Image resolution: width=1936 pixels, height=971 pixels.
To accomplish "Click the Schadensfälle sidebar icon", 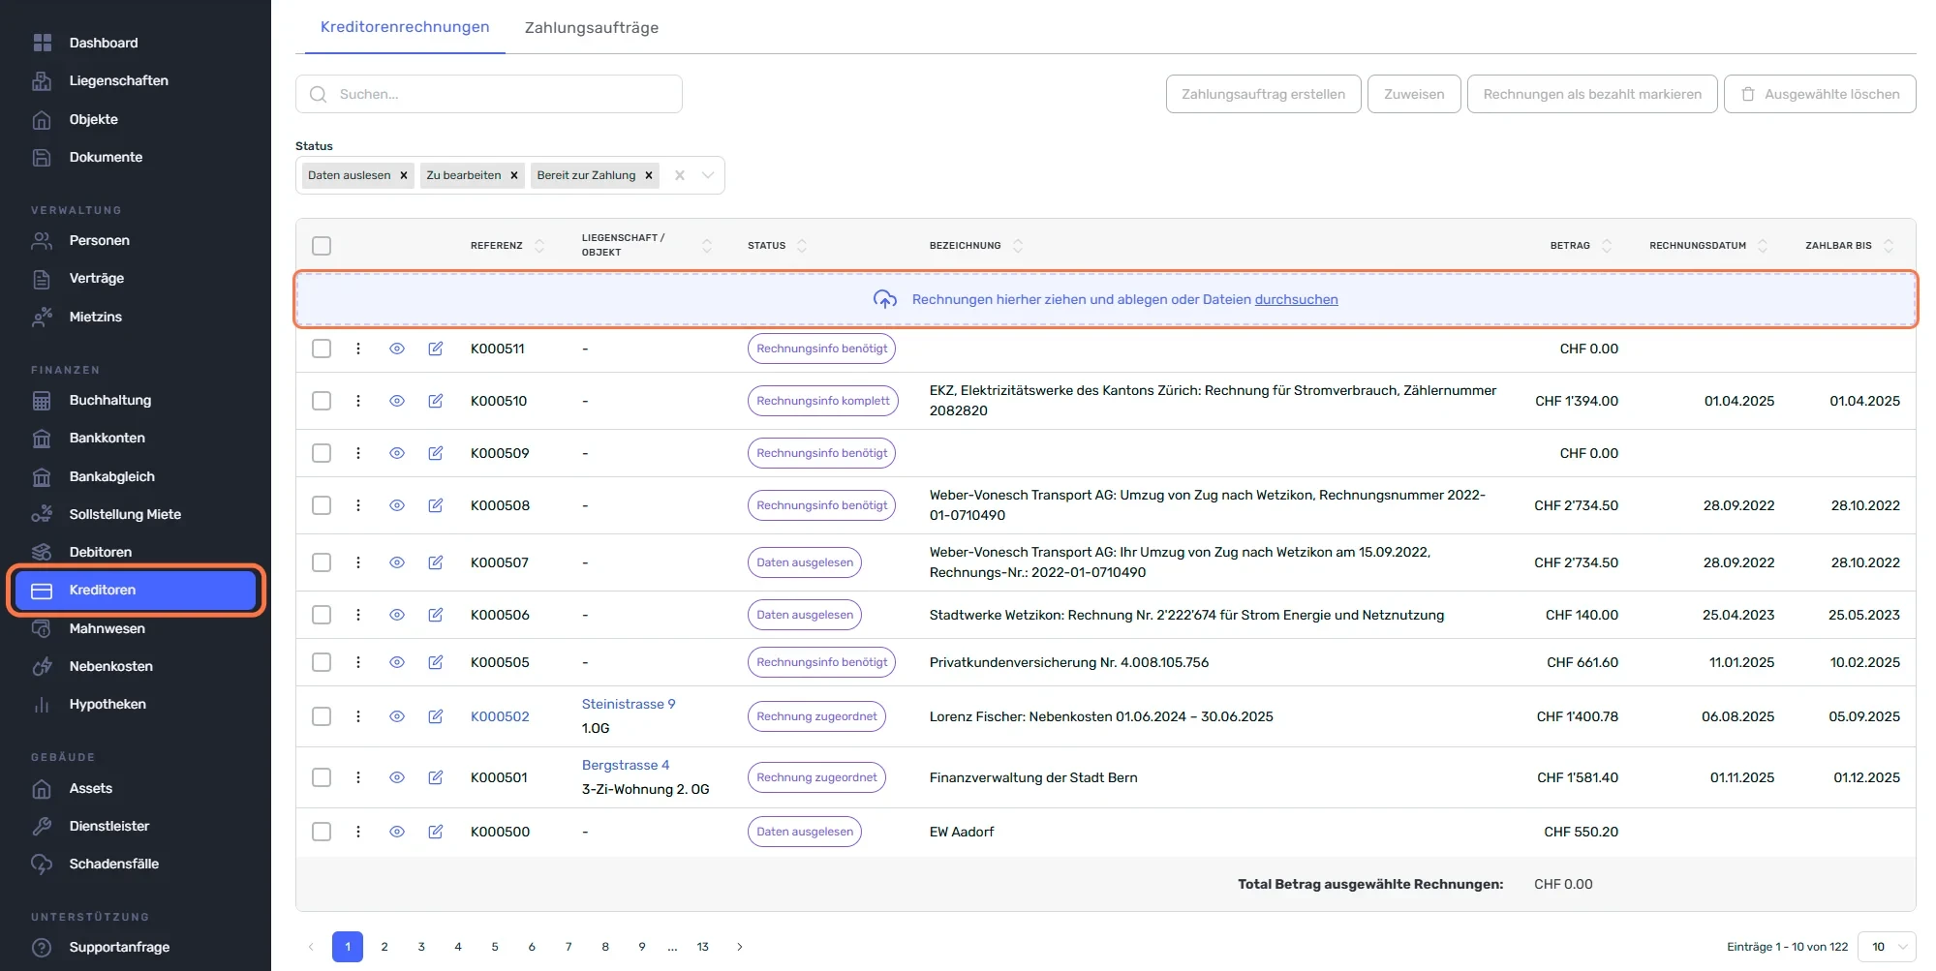I will 42,864.
